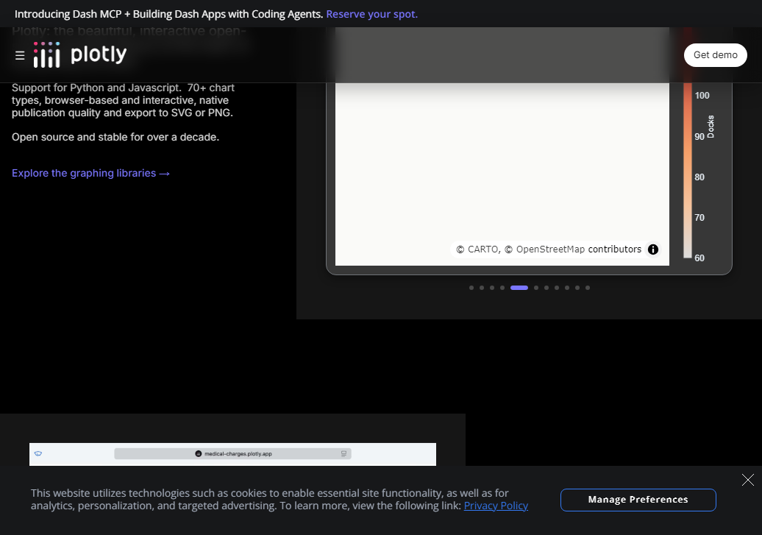Click the word 'contributors' in map attribution
762x535 pixels.
pyautogui.click(x=615, y=249)
